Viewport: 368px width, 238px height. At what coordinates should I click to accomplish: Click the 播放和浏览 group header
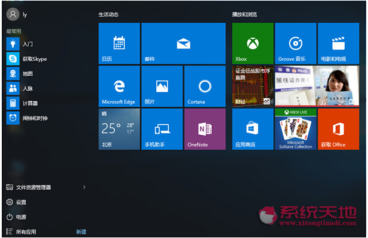[245, 14]
